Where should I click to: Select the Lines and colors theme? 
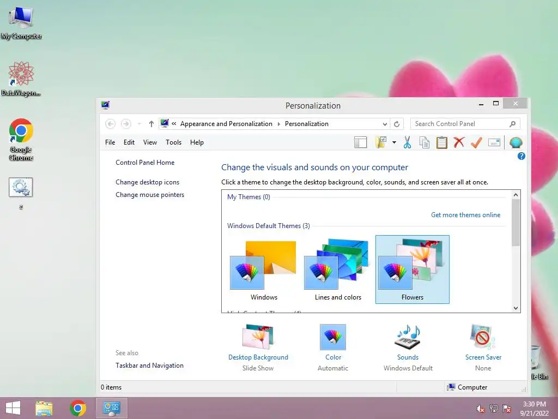(338, 270)
